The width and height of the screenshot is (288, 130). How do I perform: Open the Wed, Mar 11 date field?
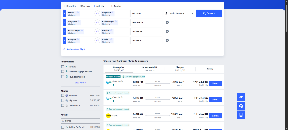pos(146,22)
